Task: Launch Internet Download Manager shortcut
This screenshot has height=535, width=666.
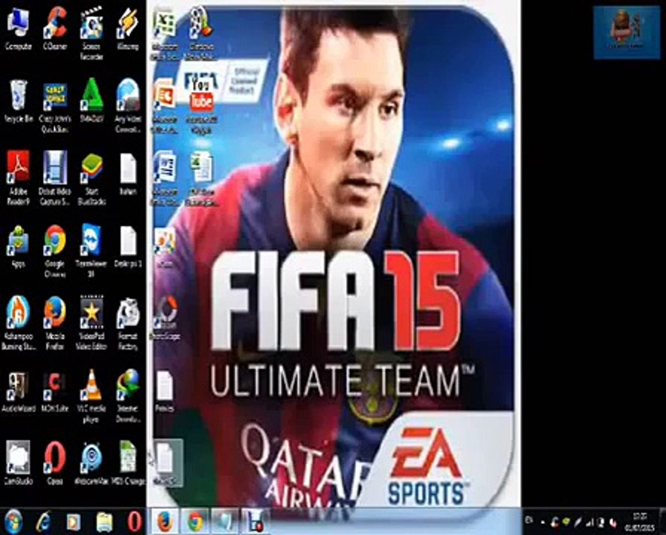Action: 128,396
